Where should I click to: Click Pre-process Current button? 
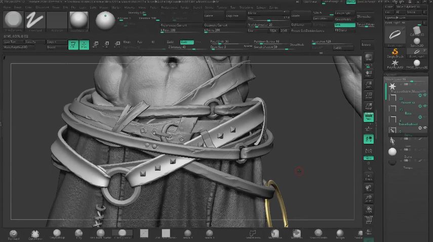(181, 25)
